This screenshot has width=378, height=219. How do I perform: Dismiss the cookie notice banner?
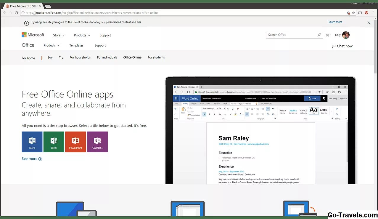pyautogui.click(x=369, y=23)
